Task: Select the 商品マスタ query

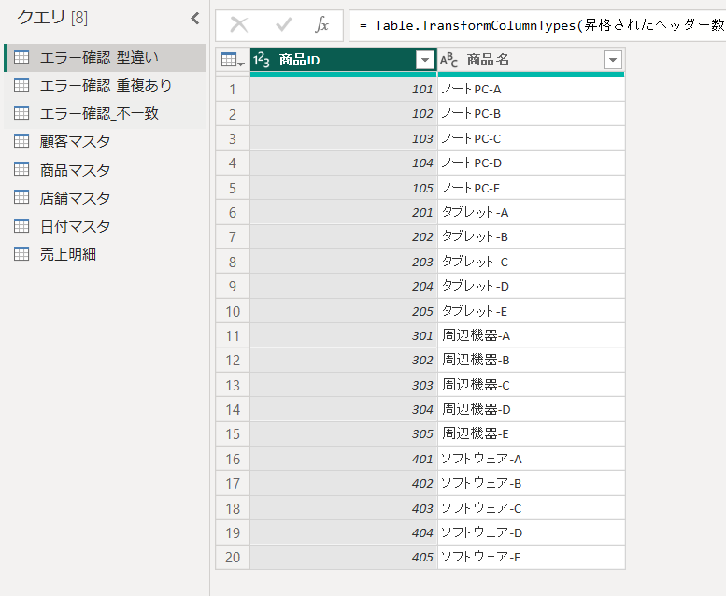Action: (105, 170)
